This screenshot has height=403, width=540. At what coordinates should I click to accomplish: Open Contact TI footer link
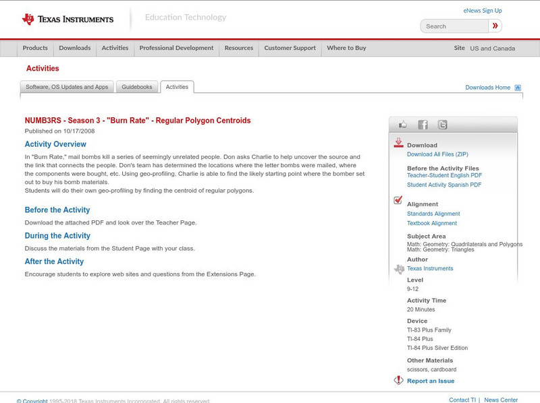(462, 400)
